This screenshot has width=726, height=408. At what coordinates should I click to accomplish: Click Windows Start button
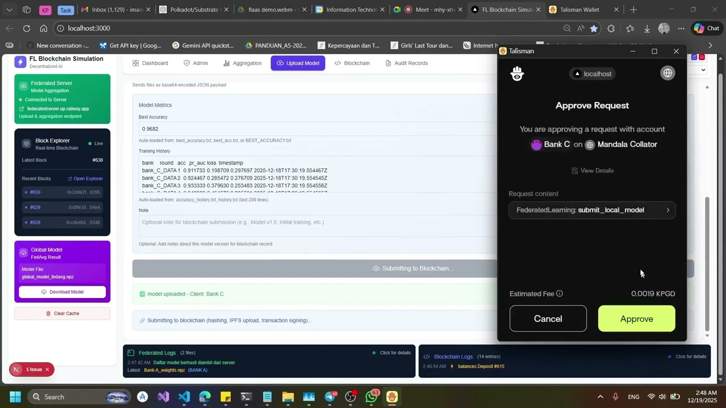tap(15, 397)
